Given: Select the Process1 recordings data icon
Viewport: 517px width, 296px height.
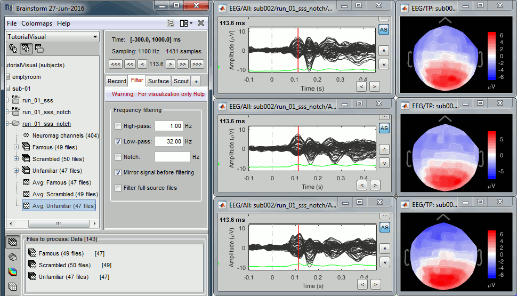Looking at the screenshot, I should [x=12, y=243].
